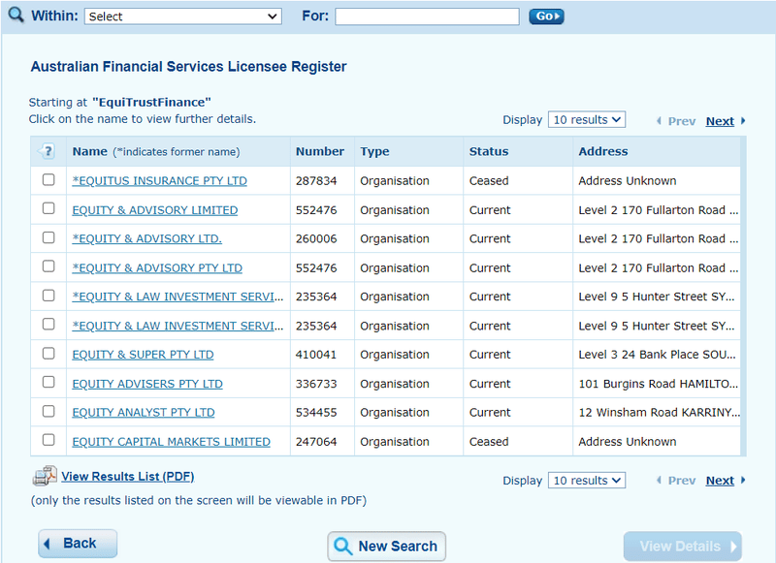Click number cell 260006

coord(316,238)
